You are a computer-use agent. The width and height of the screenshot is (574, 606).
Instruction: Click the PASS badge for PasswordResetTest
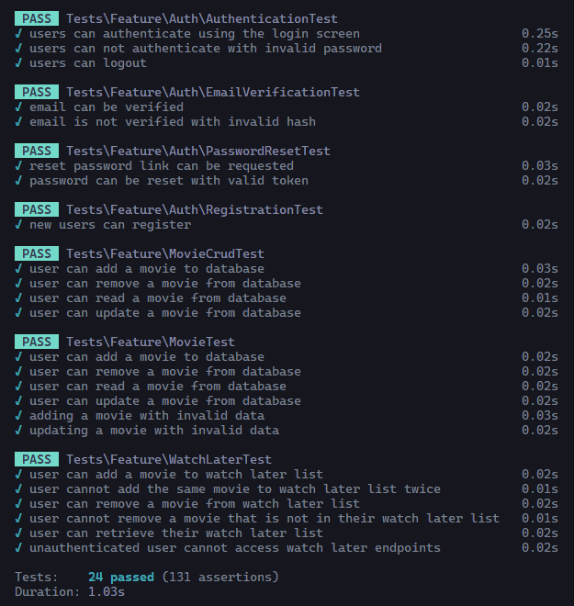37,151
